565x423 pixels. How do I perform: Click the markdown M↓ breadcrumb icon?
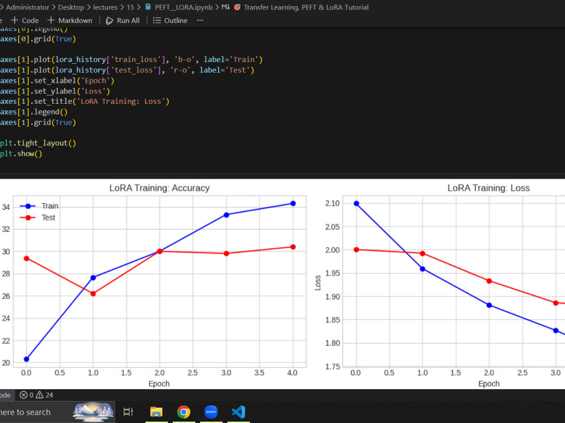tap(225, 7)
